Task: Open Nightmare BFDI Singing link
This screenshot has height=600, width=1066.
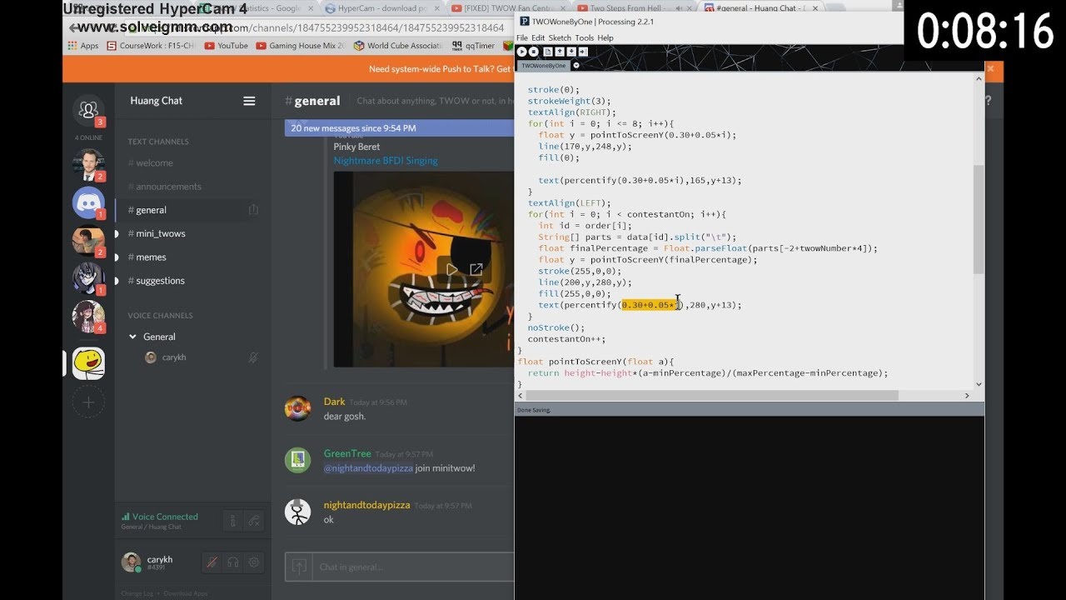Action: tap(386, 161)
